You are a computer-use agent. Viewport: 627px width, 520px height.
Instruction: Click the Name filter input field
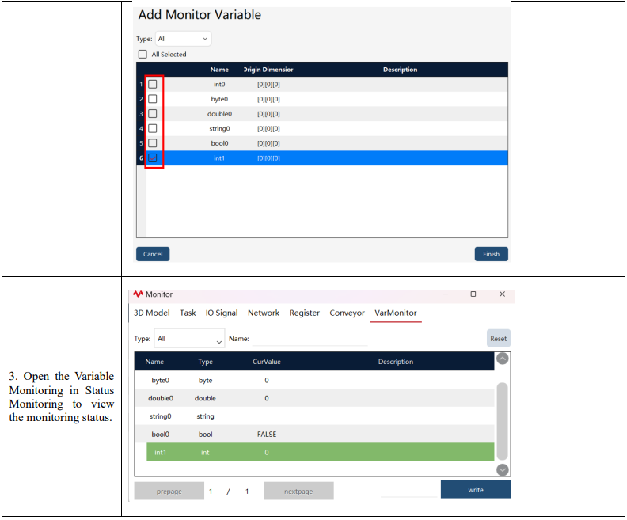coord(310,339)
